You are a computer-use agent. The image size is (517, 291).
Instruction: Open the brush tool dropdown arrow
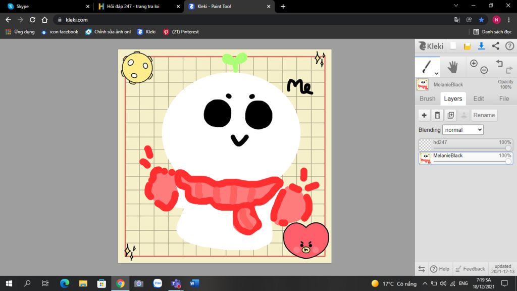click(436, 73)
